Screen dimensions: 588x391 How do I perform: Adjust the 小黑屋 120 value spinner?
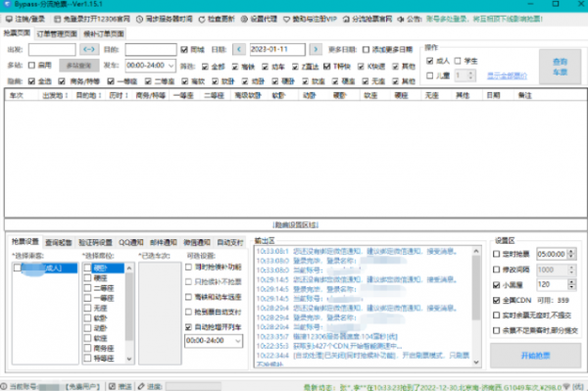pyautogui.click(x=571, y=284)
